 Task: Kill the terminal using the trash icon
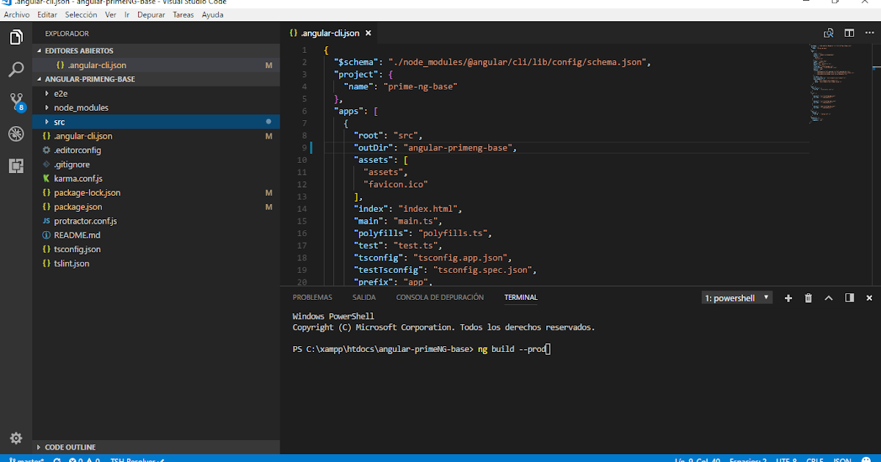pos(808,298)
